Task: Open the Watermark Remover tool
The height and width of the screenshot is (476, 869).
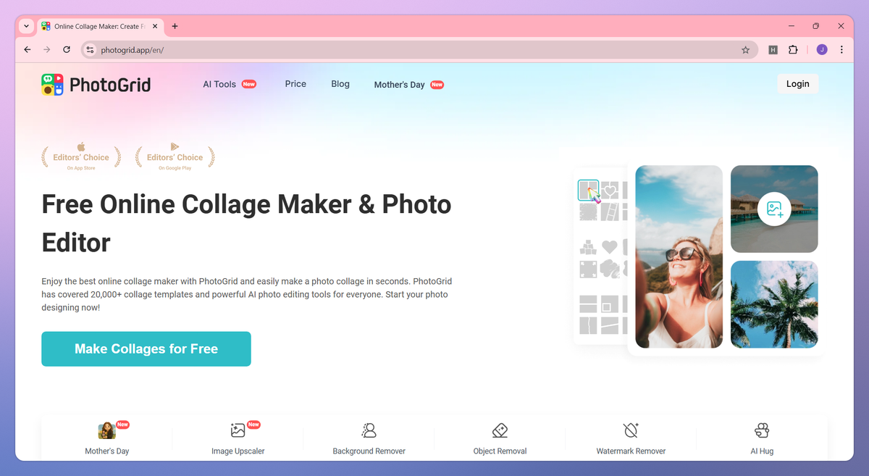Action: [x=631, y=438]
